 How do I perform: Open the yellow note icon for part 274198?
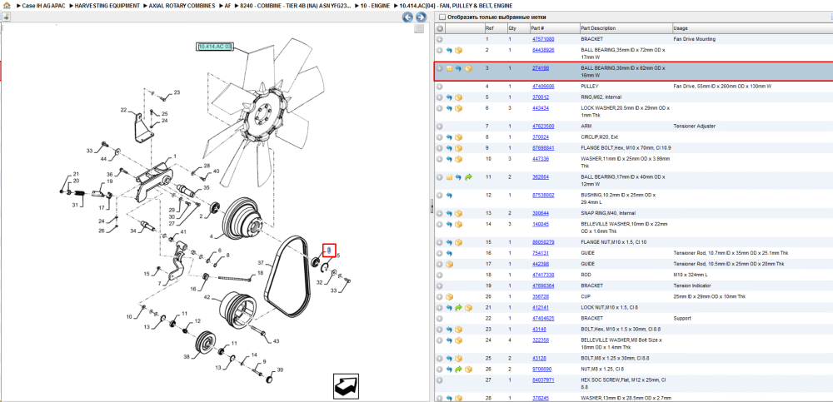[x=449, y=68]
